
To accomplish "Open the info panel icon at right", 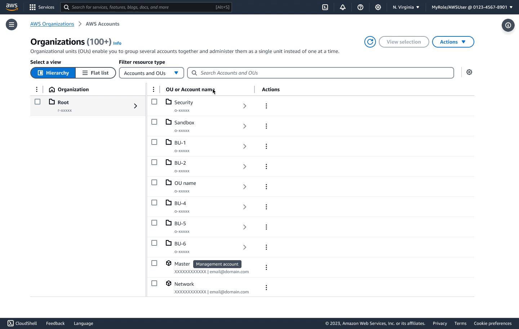I will coord(508,25).
